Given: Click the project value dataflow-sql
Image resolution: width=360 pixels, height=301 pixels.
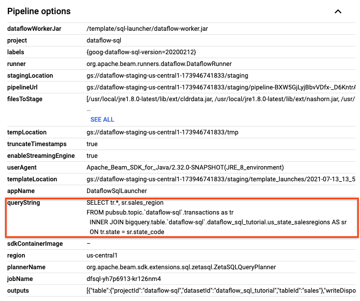Looking at the screenshot, I should [104, 41].
